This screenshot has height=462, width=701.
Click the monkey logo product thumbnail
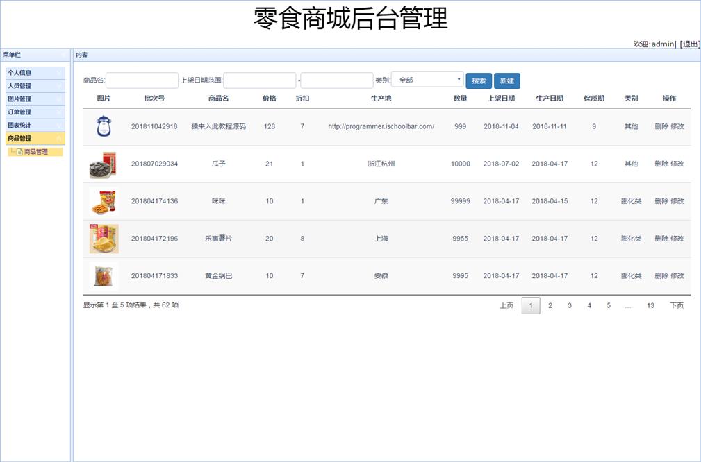(x=104, y=126)
